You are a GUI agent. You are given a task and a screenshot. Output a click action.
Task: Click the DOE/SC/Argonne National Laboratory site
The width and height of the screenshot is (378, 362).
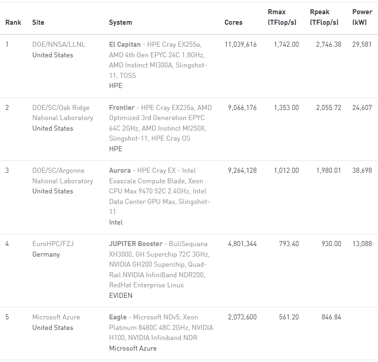[x=62, y=176]
